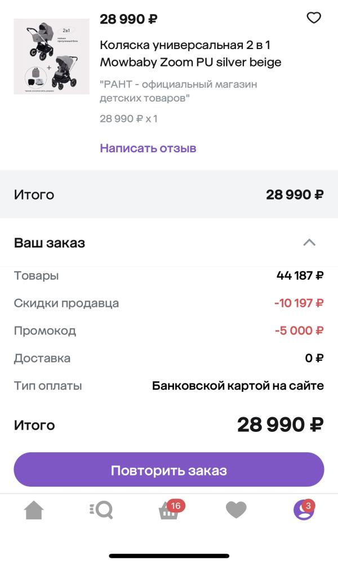This screenshot has width=338, height=565.
Task: Open the Mowbaby Zoom stroller product title
Action: (x=190, y=54)
